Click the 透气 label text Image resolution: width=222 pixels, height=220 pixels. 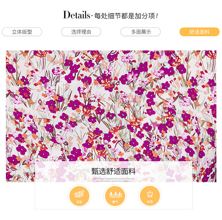pyautogui.click(x=115, y=202)
